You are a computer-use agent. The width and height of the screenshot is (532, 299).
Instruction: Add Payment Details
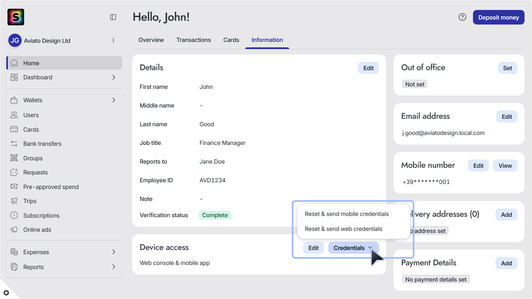[x=506, y=263]
